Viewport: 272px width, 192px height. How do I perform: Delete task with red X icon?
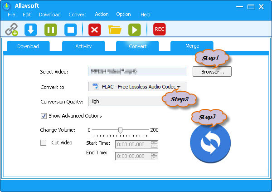point(95,30)
